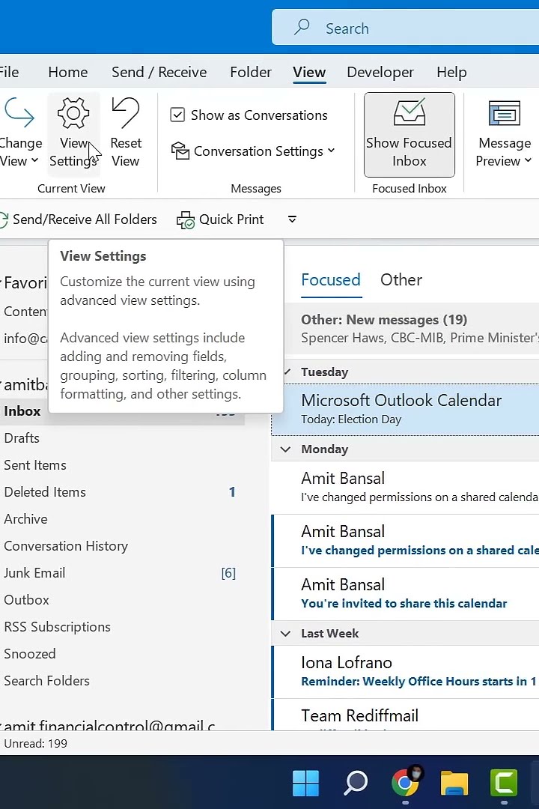Image resolution: width=539 pixels, height=809 pixels.
Task: Open the Windows Start menu
Action: coord(305,783)
